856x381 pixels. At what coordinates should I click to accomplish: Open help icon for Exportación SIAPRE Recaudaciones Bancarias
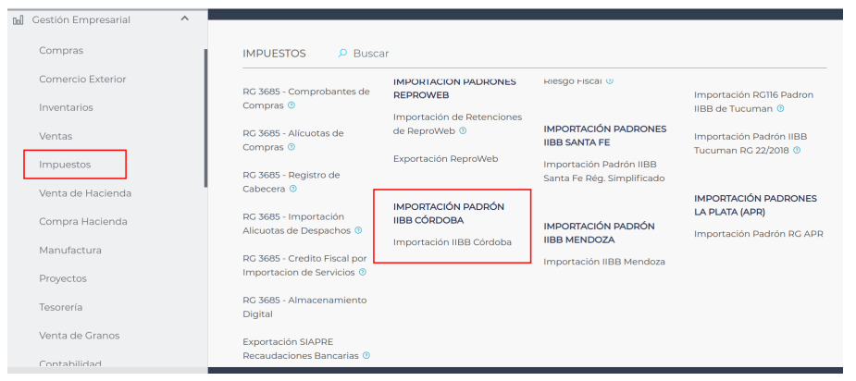(366, 355)
